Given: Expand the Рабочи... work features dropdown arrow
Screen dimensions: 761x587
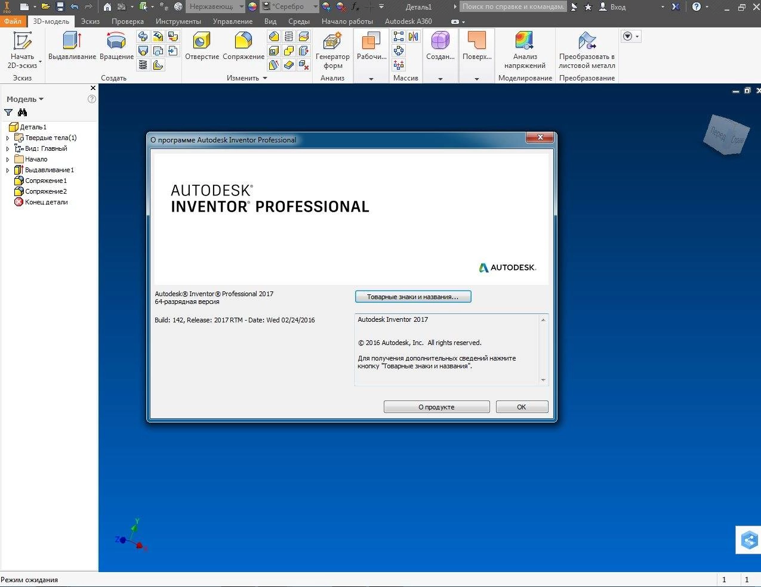Looking at the screenshot, I should (x=371, y=79).
